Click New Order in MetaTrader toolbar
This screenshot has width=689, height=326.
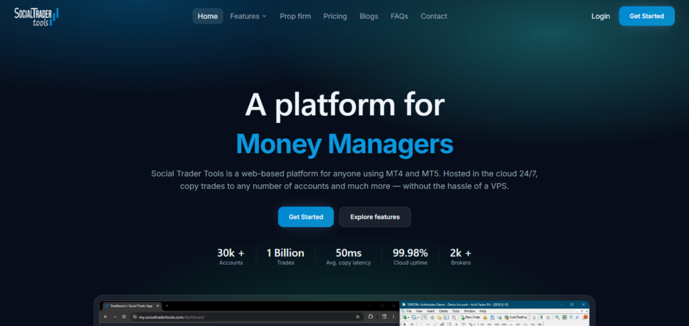(x=470, y=317)
